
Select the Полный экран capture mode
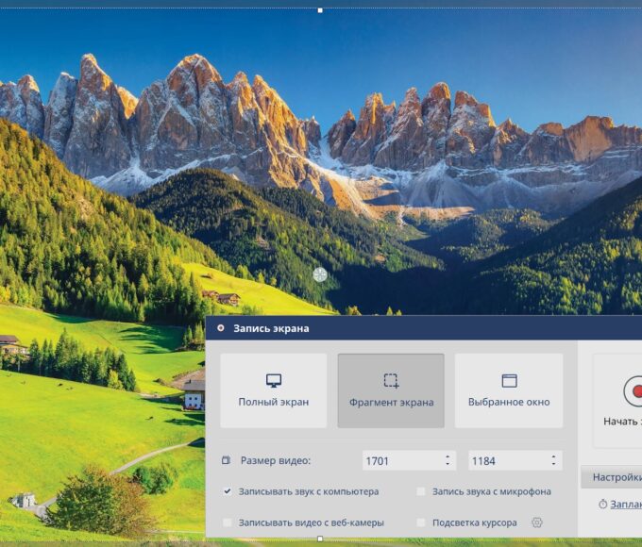pos(274,390)
